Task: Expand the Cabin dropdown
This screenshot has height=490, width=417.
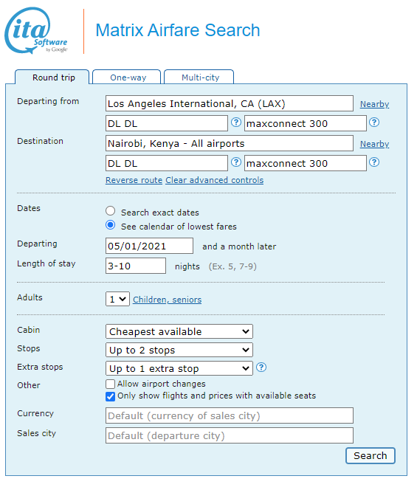Action: click(179, 331)
